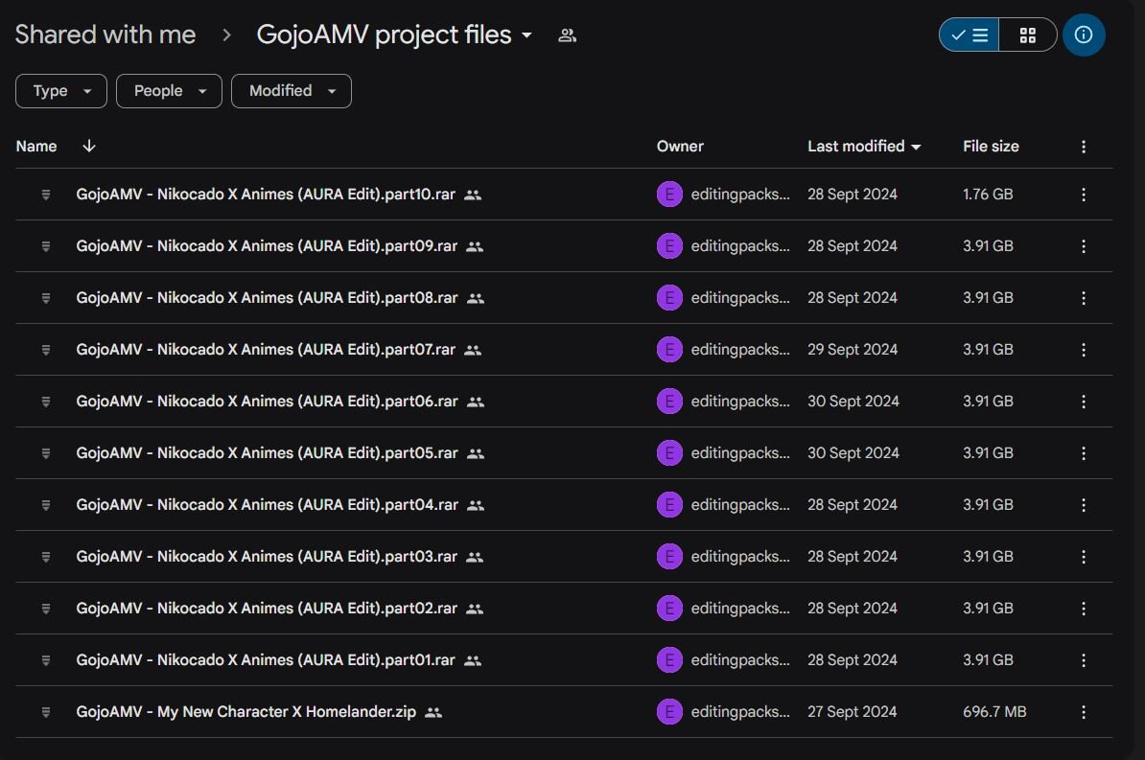Viewport: 1145px width, 760px height.
Task: Click the 28 Sept 2024 date for part02.rar
Action: tap(853, 609)
